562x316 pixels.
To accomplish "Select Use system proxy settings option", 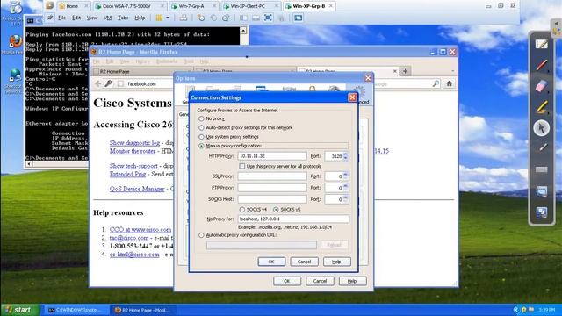I will (201, 137).
